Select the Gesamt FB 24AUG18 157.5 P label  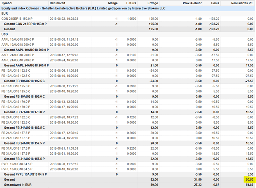click(24, 143)
